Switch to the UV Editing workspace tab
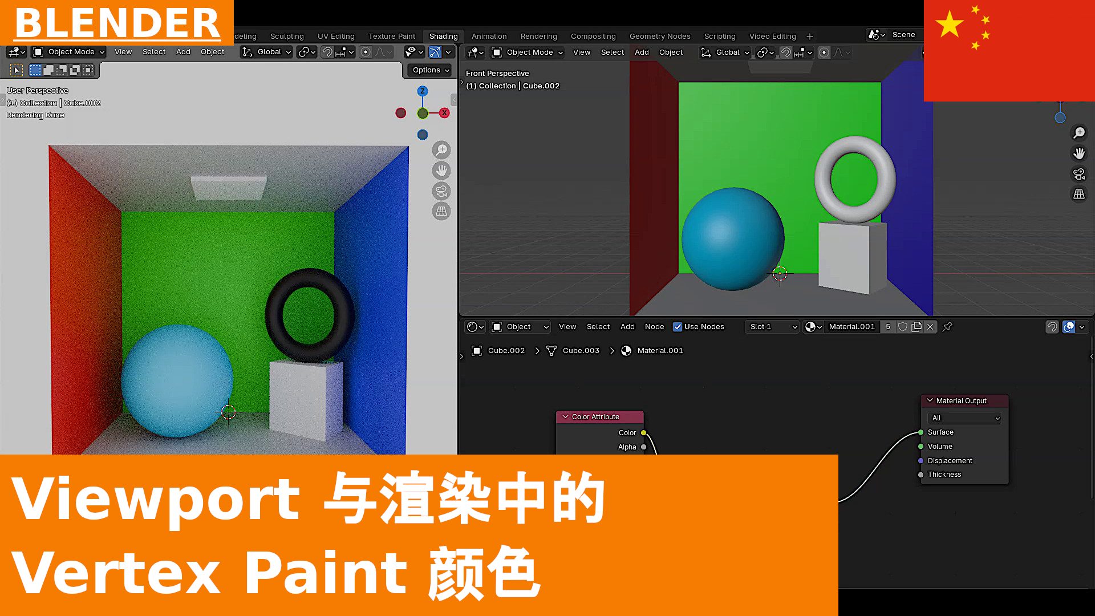This screenshot has height=616, width=1095. pos(336,37)
